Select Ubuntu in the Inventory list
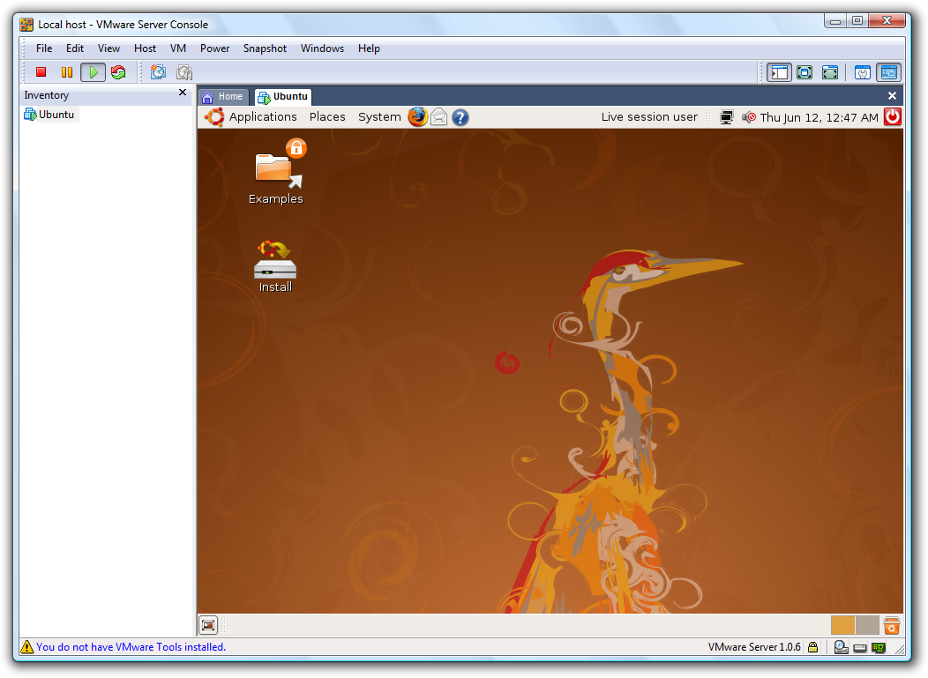 click(49, 115)
